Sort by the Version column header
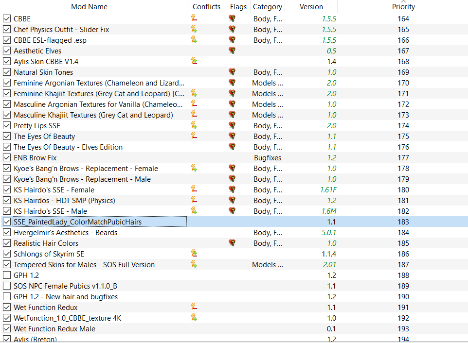 pos(311,6)
